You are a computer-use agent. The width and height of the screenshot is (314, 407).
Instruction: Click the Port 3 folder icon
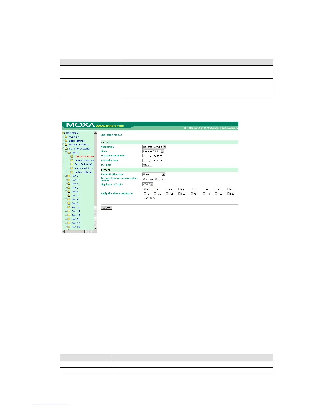(x=69, y=180)
